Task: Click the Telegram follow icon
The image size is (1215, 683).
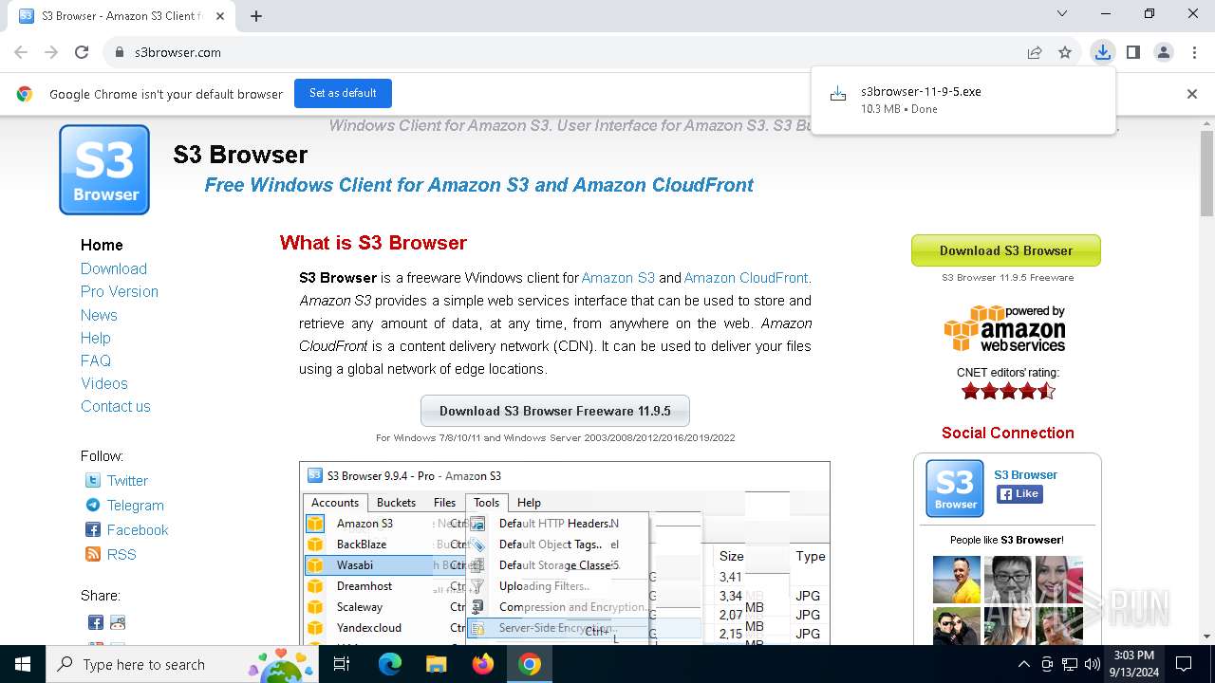Action: pyautogui.click(x=93, y=506)
